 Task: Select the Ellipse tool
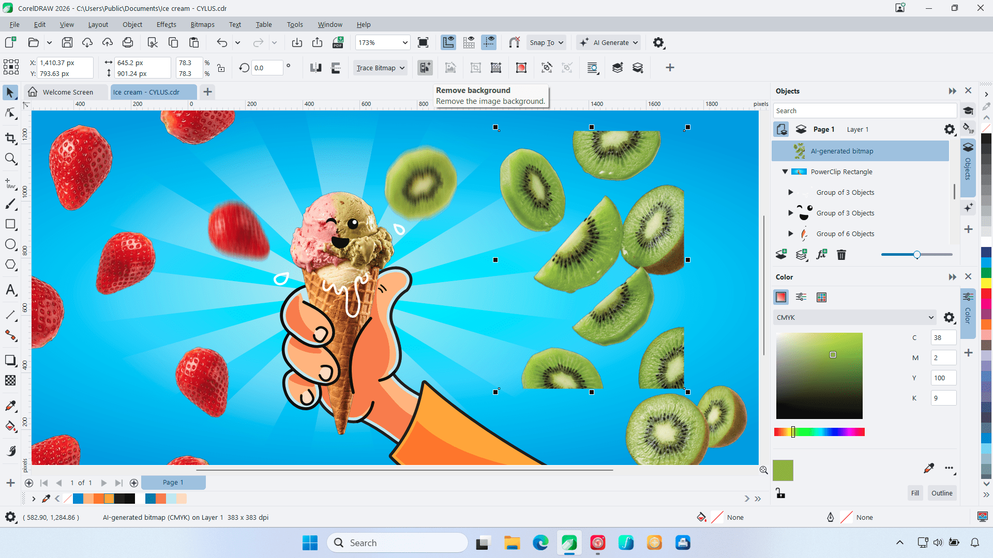[x=11, y=244]
